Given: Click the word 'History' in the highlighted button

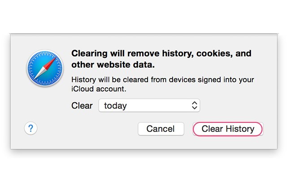Looking at the screenshot, I should (240, 129).
